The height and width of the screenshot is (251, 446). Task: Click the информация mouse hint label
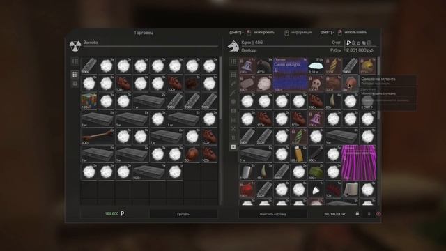pyautogui.click(x=302, y=33)
